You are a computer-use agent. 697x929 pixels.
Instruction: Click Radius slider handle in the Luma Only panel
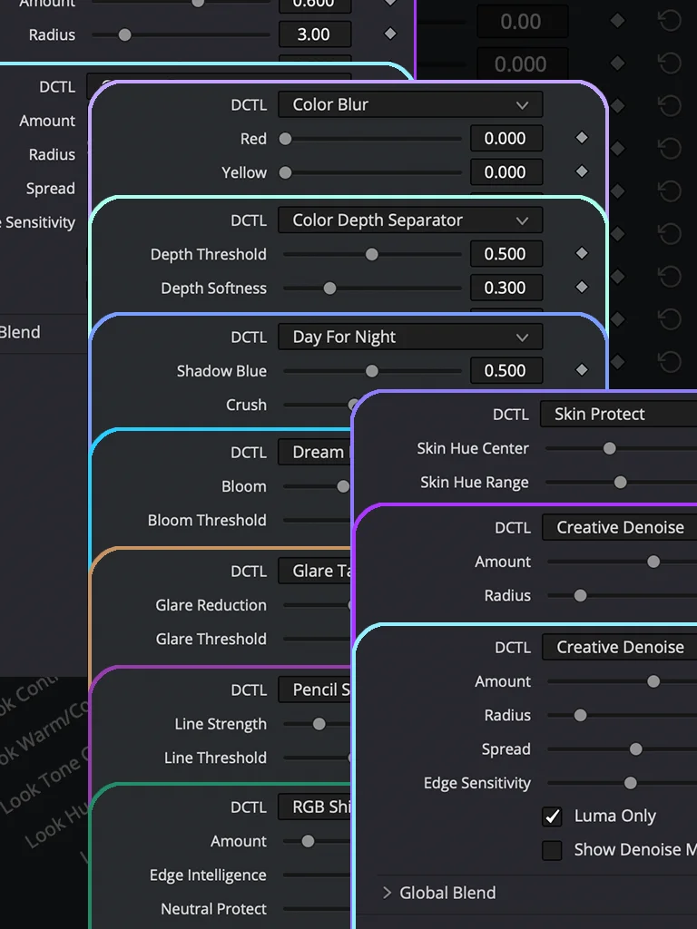tap(580, 716)
